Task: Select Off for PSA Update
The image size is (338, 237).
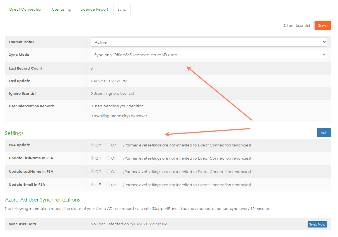Action: pos(93,145)
